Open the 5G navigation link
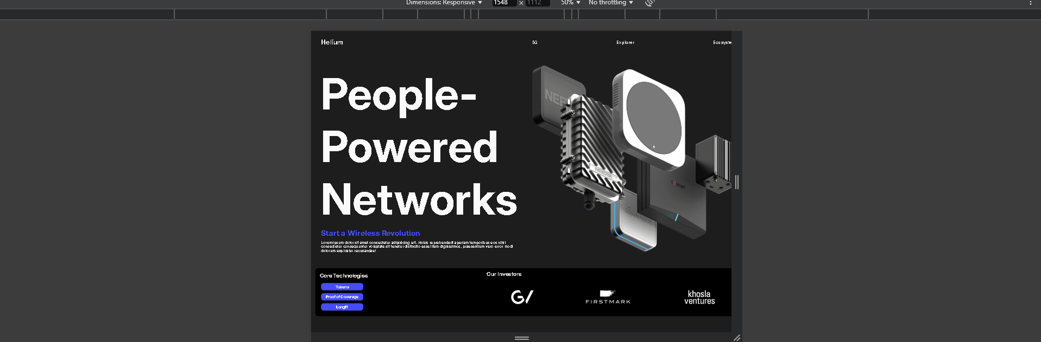This screenshot has width=1041, height=342. tap(535, 42)
